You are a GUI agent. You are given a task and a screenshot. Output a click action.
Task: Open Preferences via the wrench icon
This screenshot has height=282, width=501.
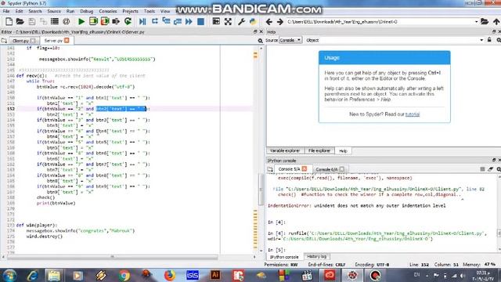click(242, 22)
